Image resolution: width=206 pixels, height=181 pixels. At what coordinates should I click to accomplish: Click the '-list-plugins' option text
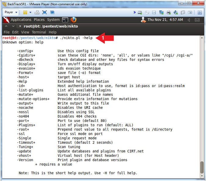(x=30, y=90)
